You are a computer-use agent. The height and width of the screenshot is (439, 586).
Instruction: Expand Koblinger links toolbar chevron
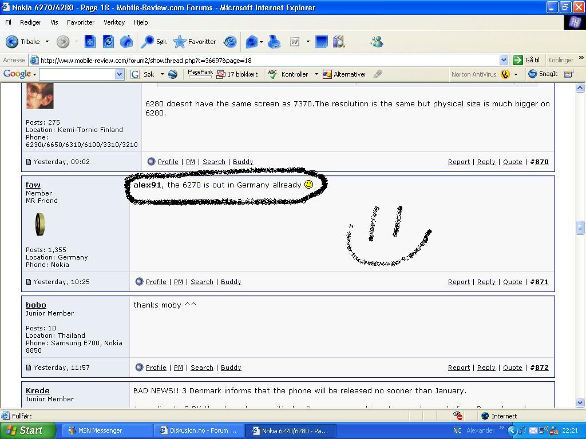point(581,58)
